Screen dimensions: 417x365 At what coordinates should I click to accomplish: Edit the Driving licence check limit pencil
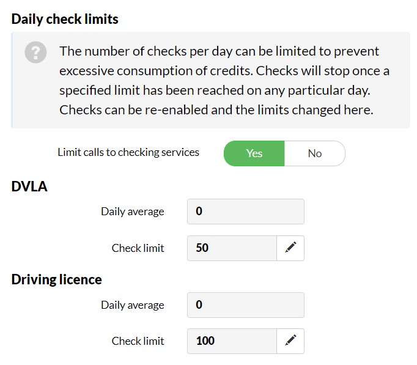pos(290,341)
